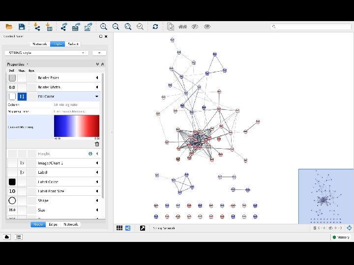The width and height of the screenshot is (354, 265).
Task: Zoom to selected region icon
Action: pos(140,26)
